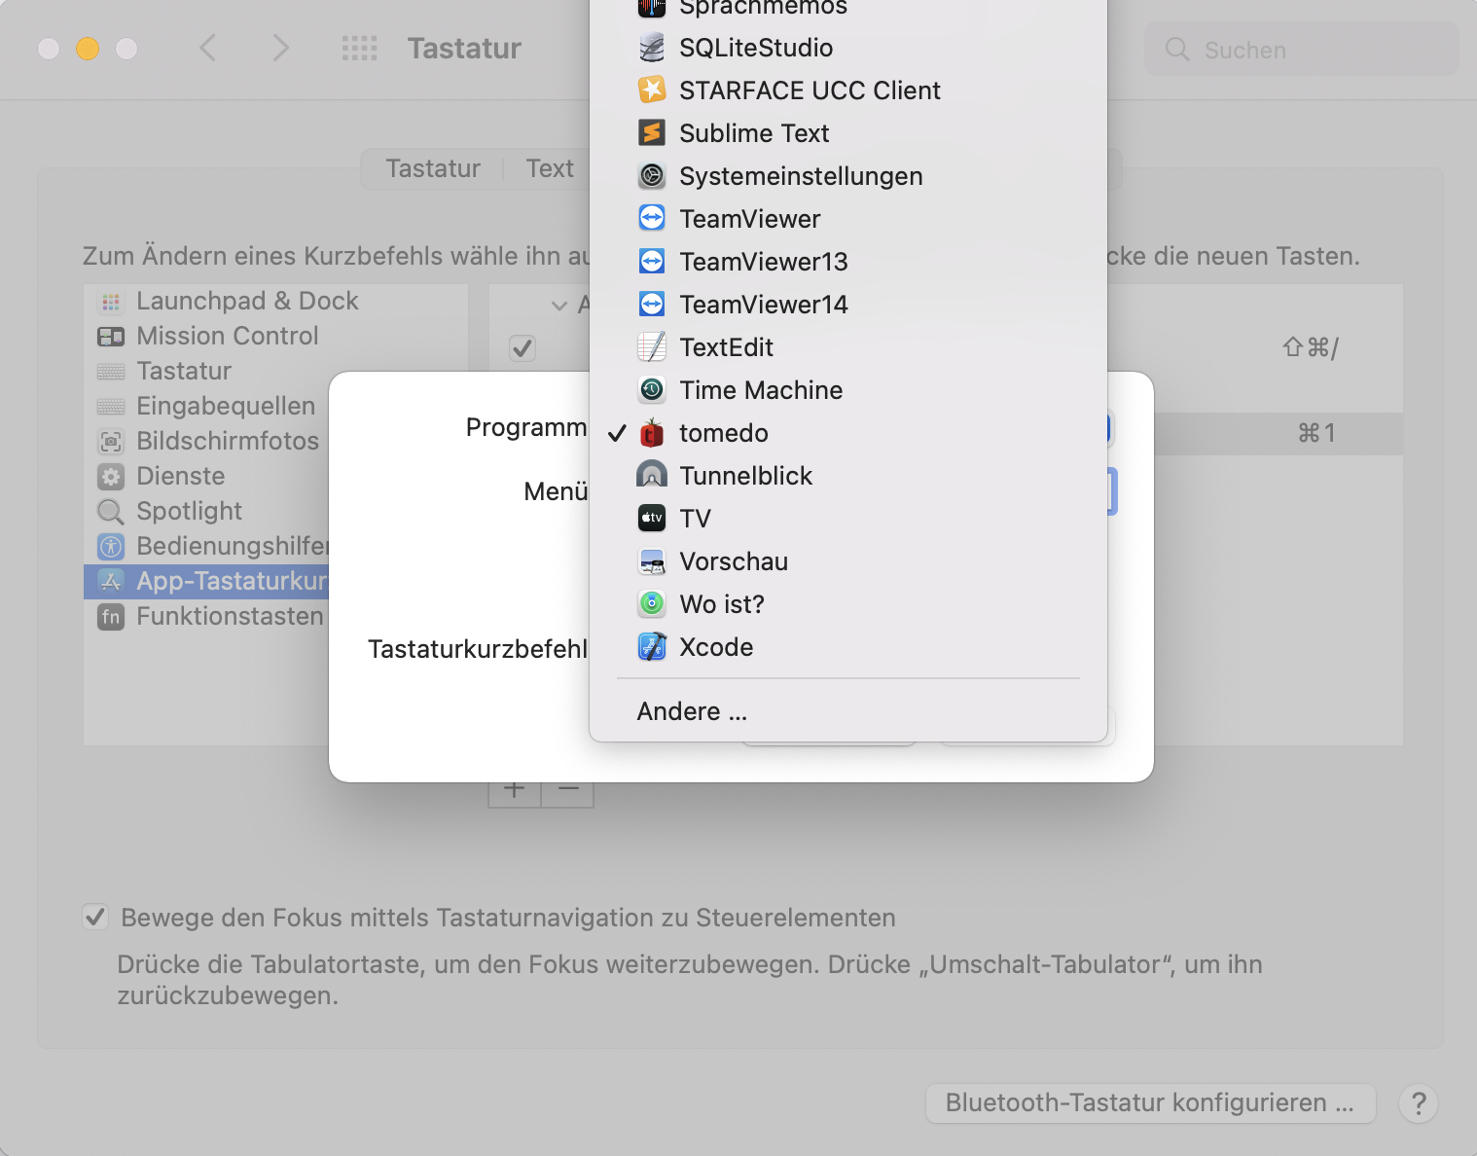Select TextEdit from the program list

click(x=847, y=347)
